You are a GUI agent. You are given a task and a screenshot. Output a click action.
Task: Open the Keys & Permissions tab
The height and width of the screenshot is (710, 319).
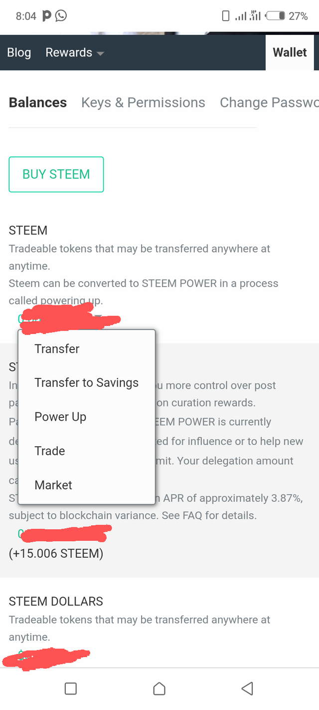point(143,102)
